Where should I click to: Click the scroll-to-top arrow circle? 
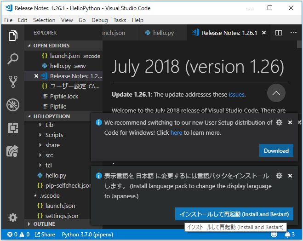click(x=276, y=93)
